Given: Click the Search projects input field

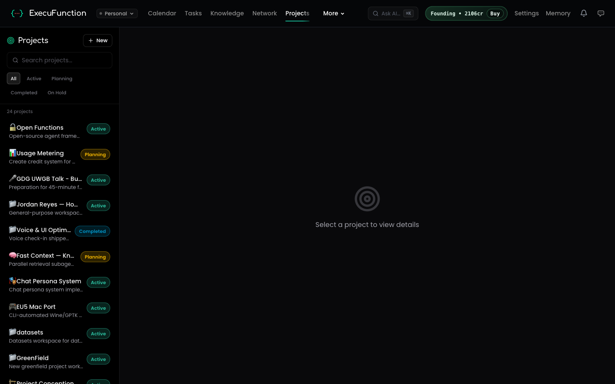Looking at the screenshot, I should click(59, 60).
